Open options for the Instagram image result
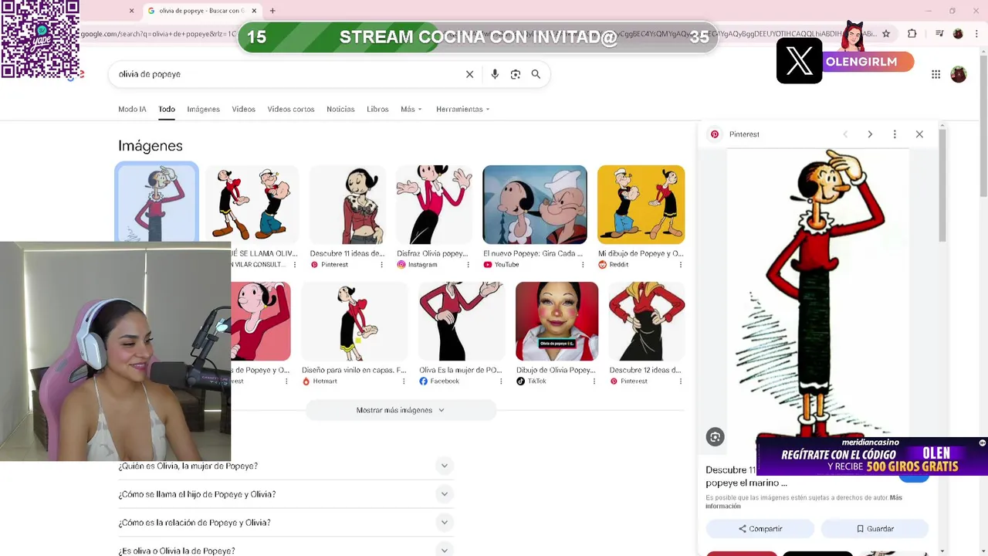The image size is (988, 556). click(468, 265)
